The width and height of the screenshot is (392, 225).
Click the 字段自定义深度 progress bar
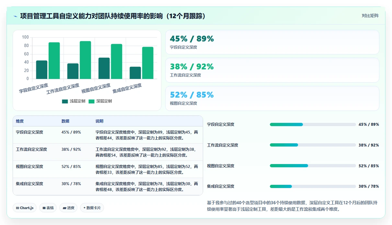pyautogui.click(x=313, y=124)
